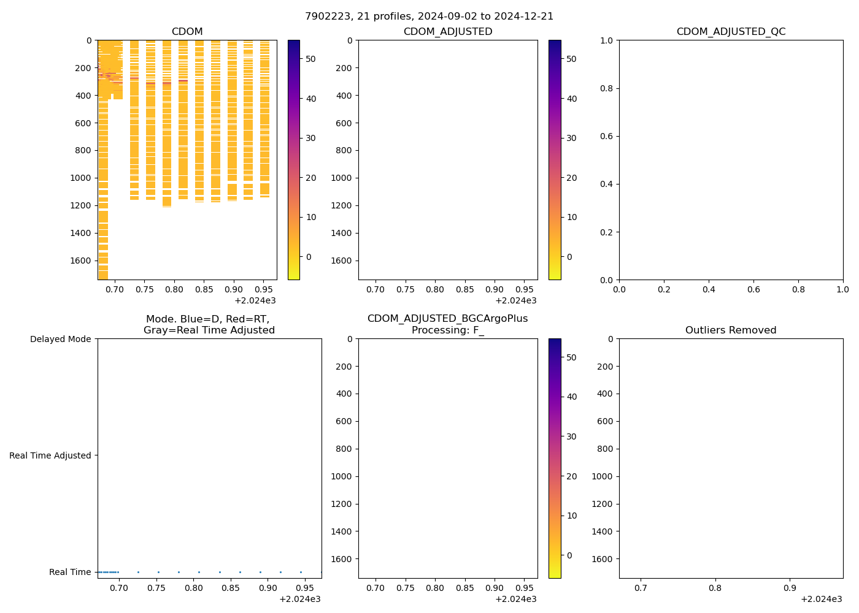
Task: Click the CDOM_ADJUSTED_QC plot title
Action: tap(731, 32)
